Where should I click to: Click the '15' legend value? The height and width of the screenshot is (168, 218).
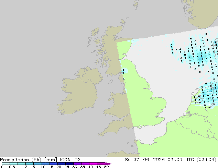pyautogui.click(x=51, y=167)
